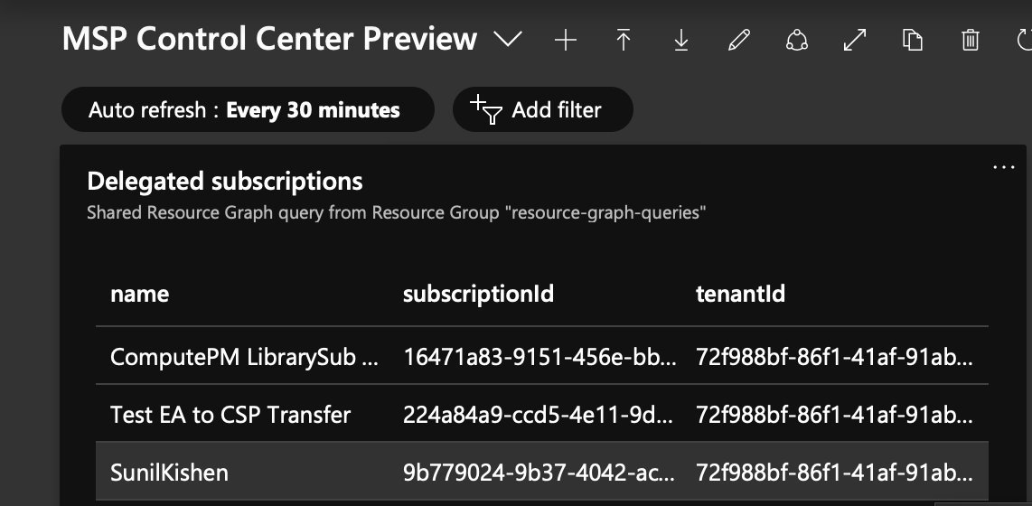This screenshot has width=1032, height=506.
Task: Click the Delegated subscriptions tile title
Action: coord(224,181)
